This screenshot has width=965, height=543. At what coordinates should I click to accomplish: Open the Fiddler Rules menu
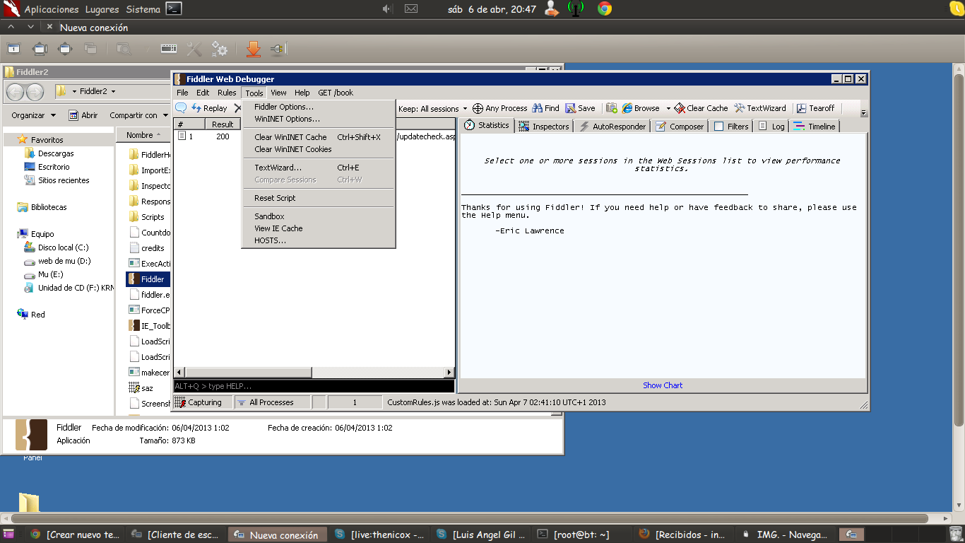[227, 93]
